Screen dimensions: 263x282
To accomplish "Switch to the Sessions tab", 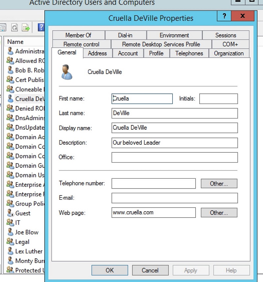I will tap(226, 35).
